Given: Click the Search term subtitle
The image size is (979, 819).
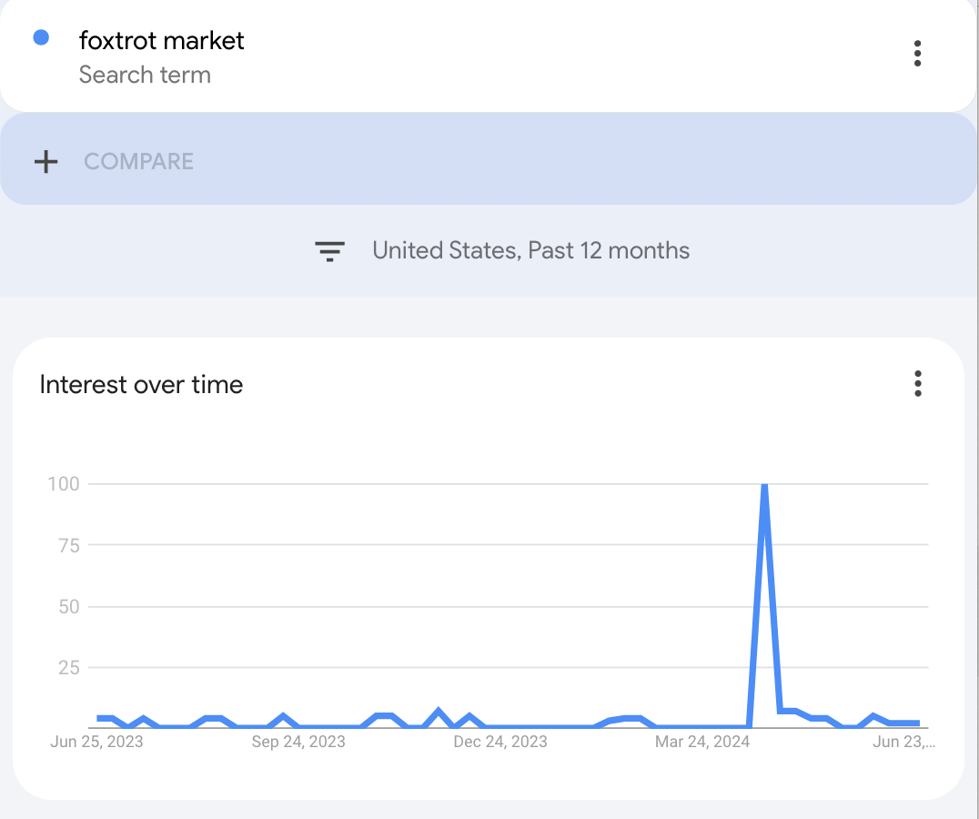Looking at the screenshot, I should [x=145, y=75].
